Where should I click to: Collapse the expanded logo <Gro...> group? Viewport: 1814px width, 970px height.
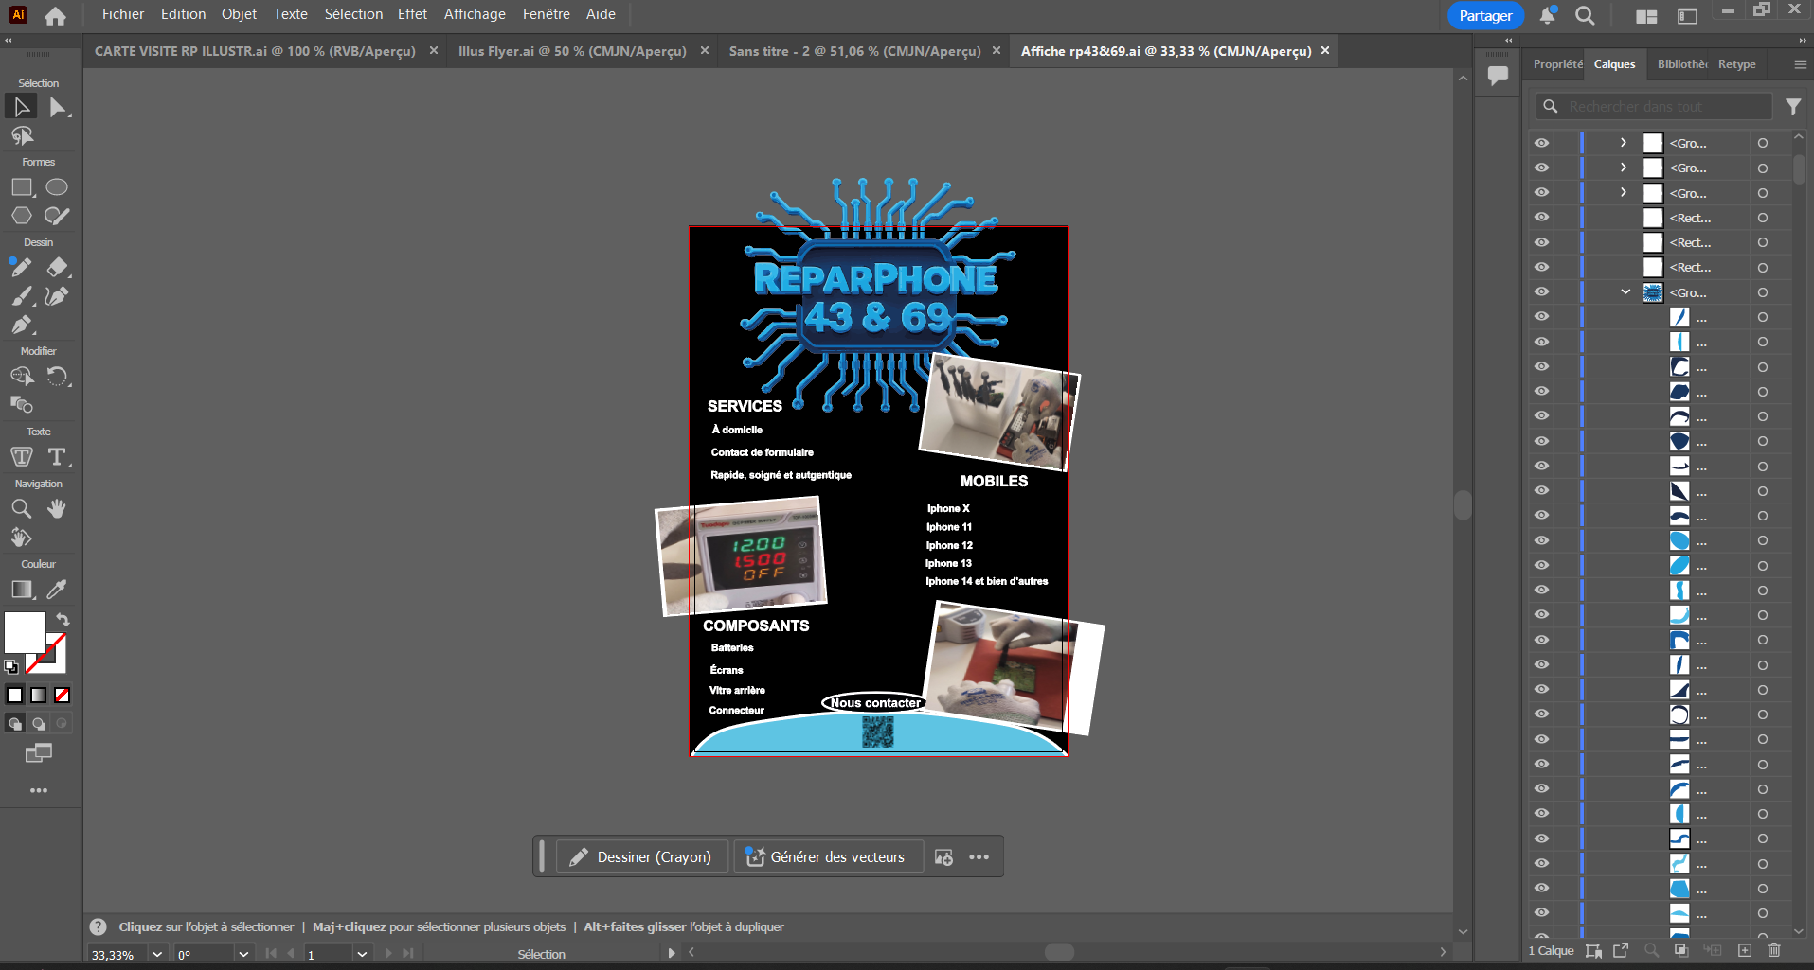click(x=1625, y=292)
